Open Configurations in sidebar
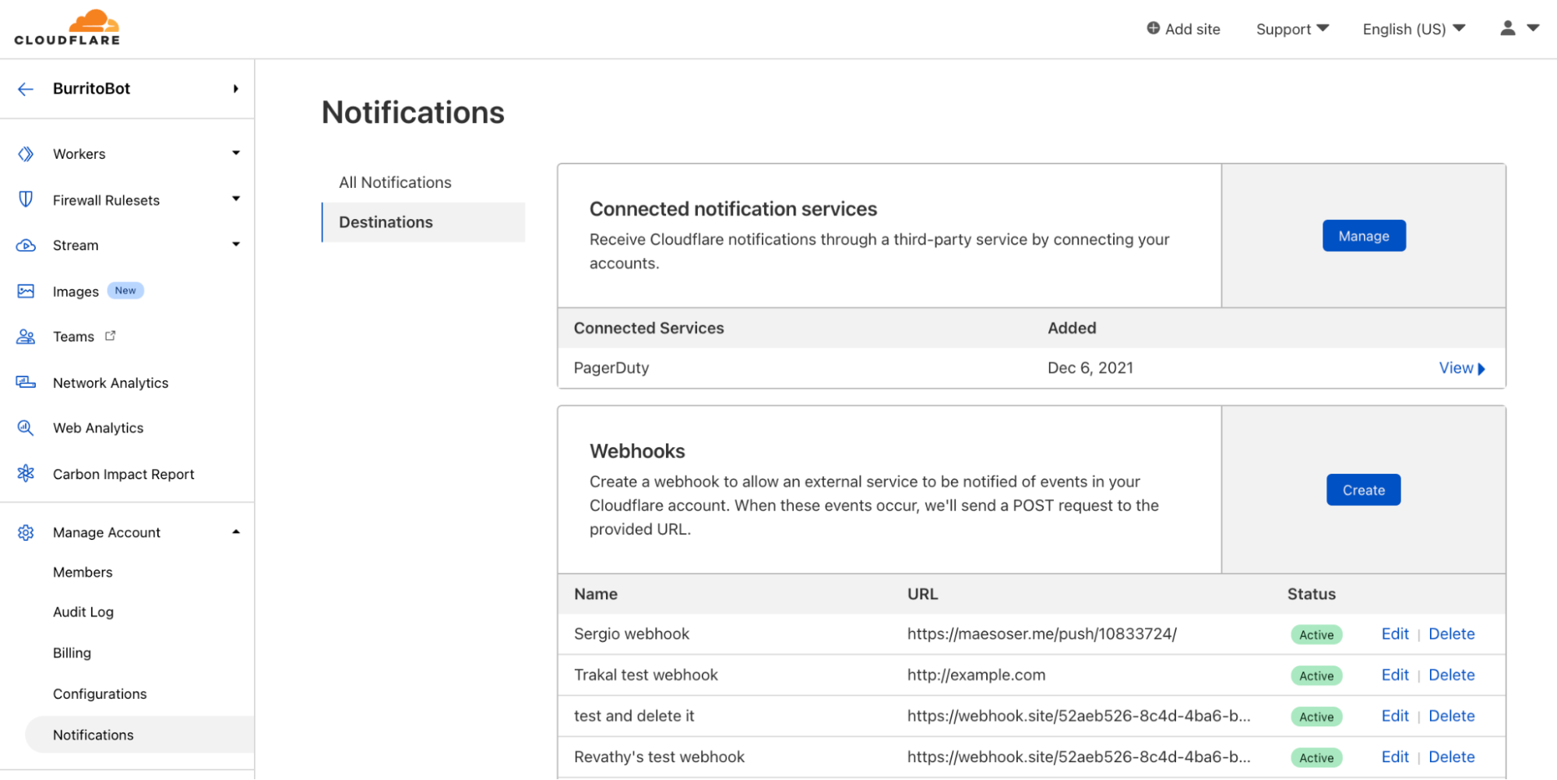 (x=100, y=694)
